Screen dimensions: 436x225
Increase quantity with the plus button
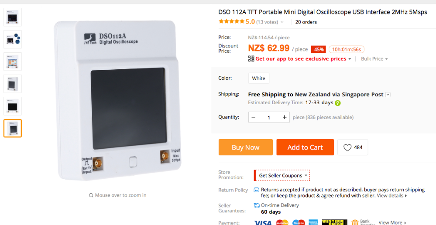coord(285,117)
